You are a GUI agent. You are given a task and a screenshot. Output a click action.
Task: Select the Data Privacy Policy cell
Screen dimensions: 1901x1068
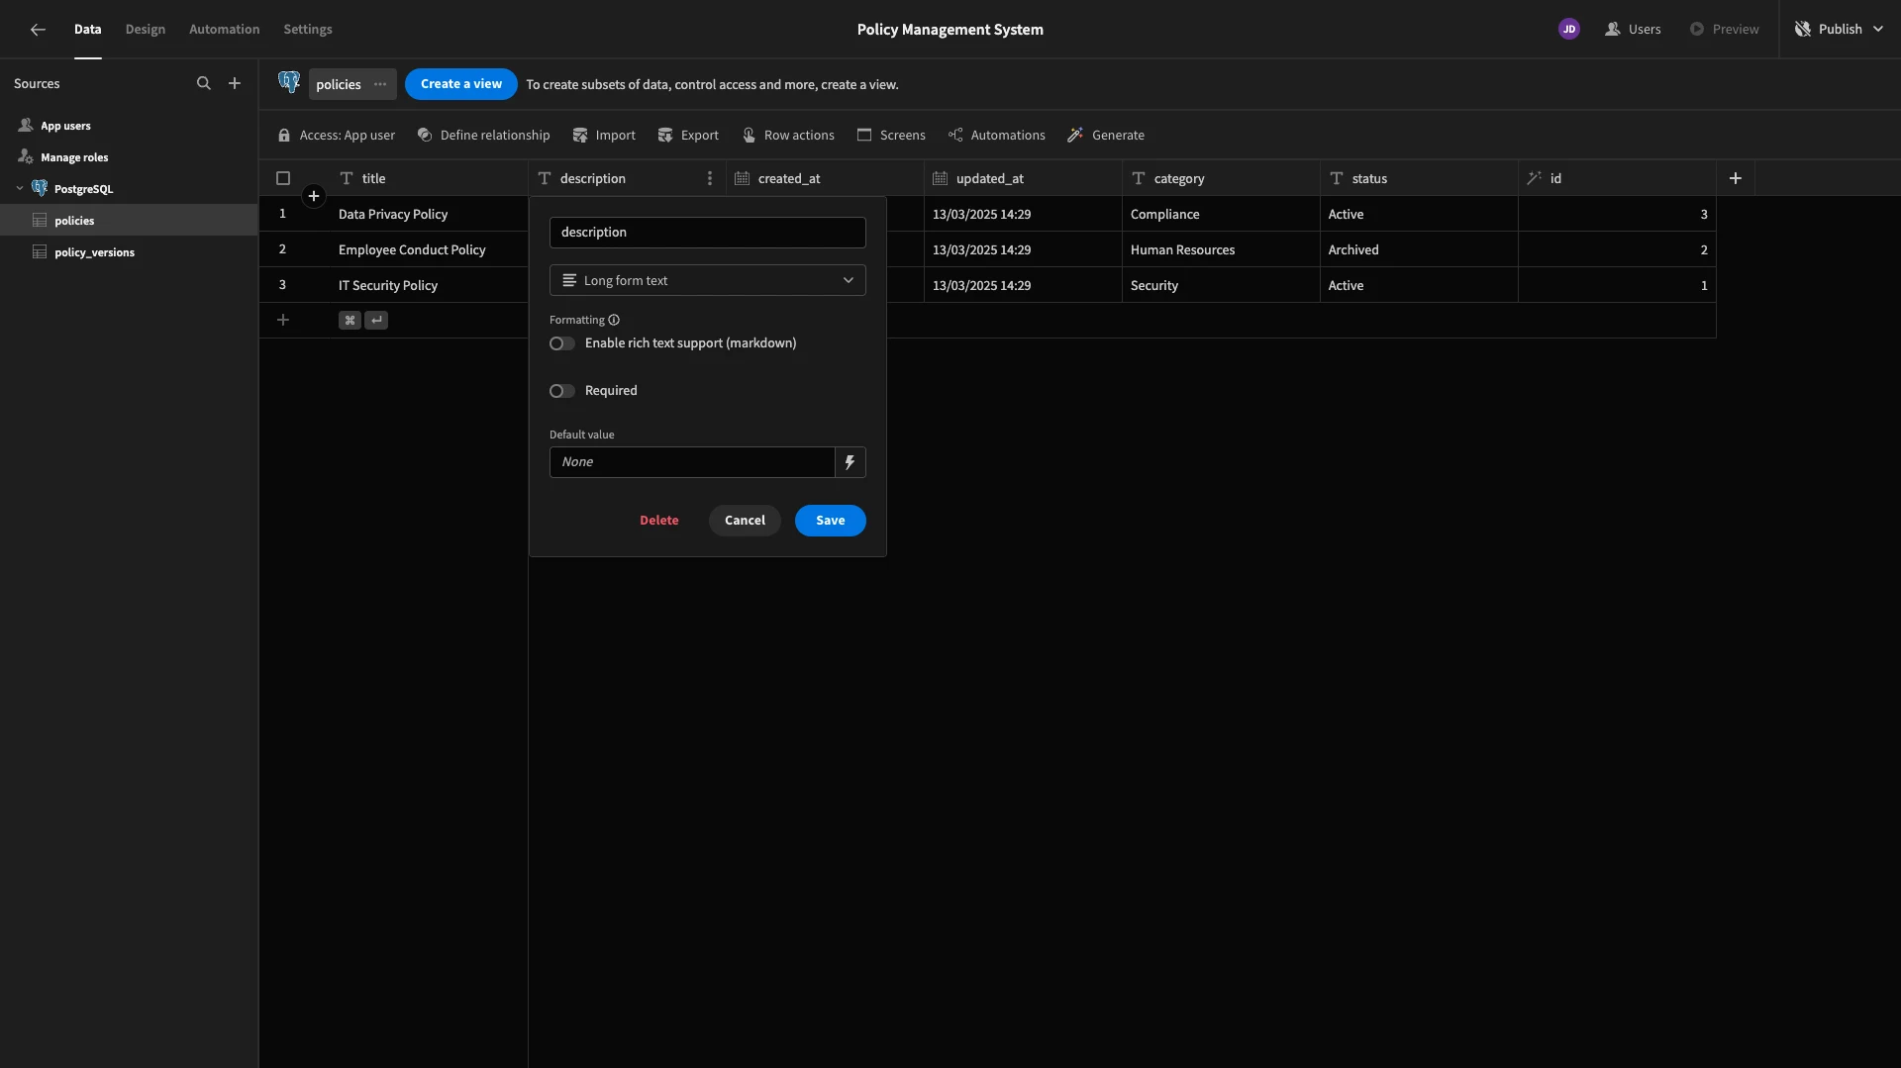pyautogui.click(x=429, y=215)
